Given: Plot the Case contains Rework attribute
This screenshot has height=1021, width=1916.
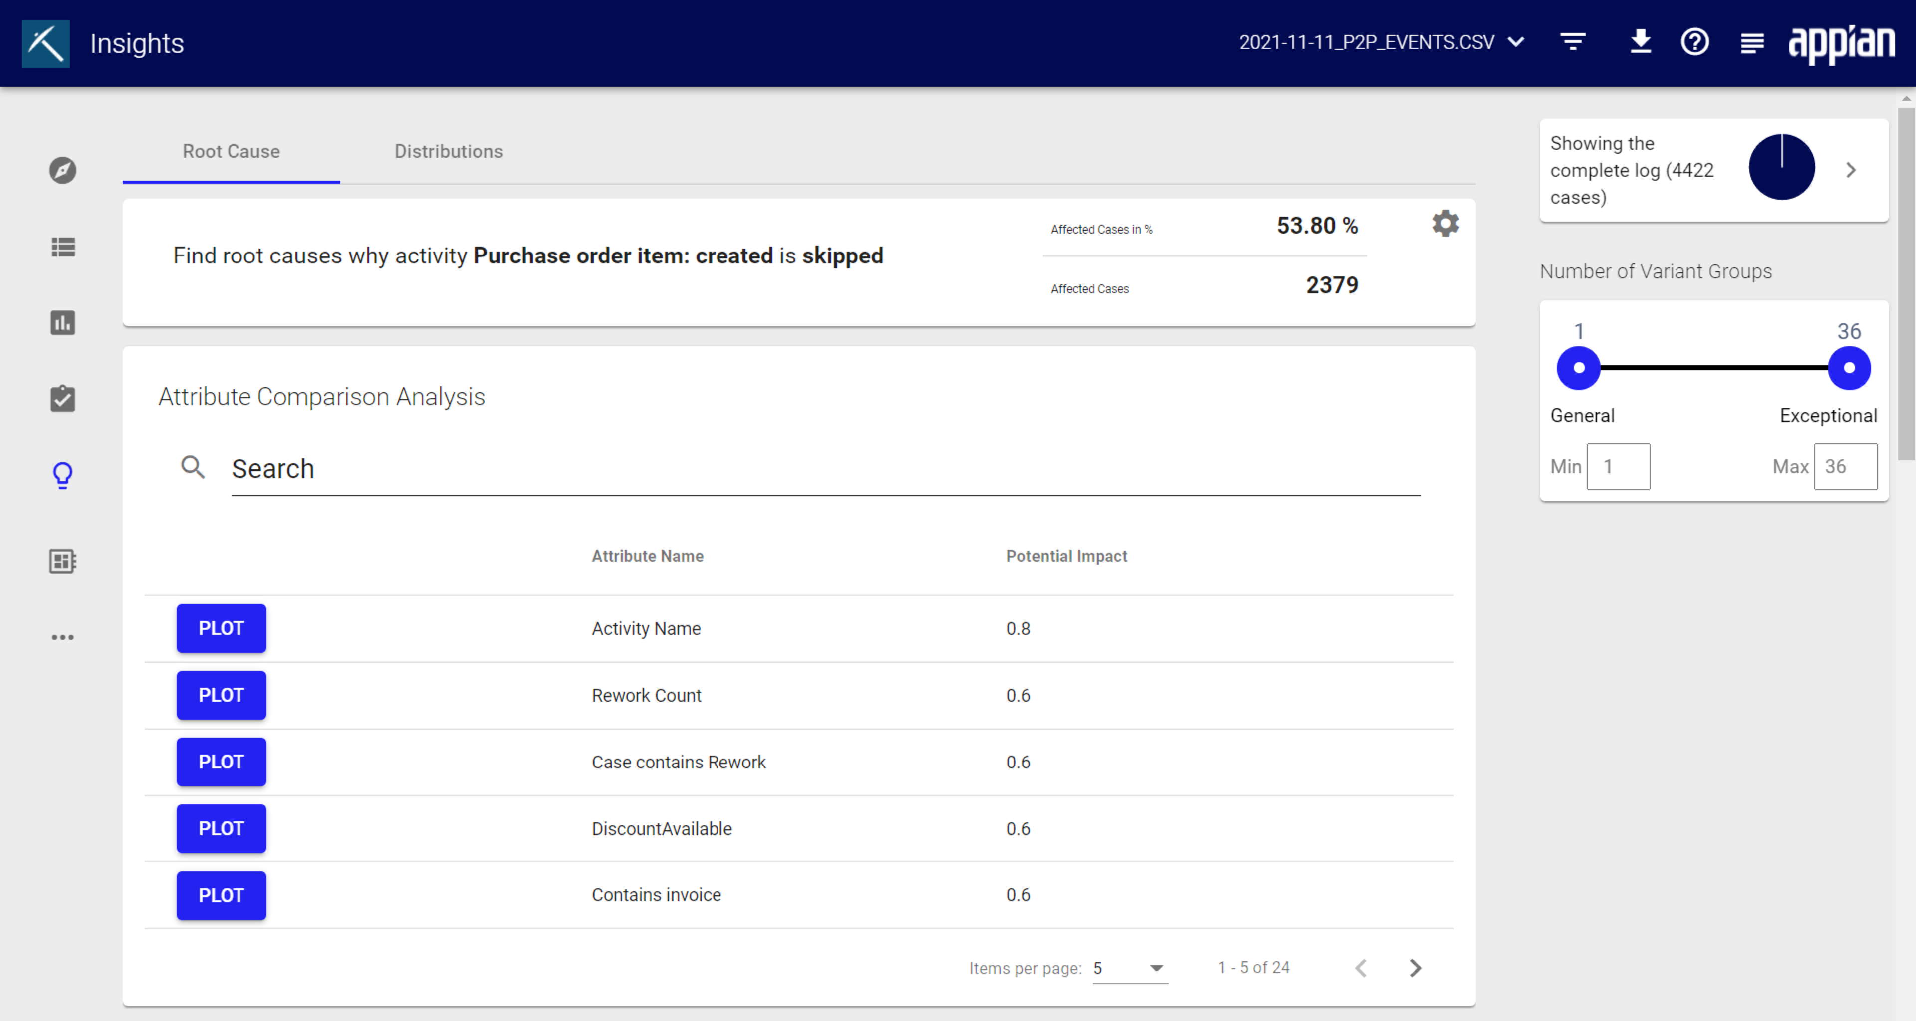Looking at the screenshot, I should click(221, 762).
